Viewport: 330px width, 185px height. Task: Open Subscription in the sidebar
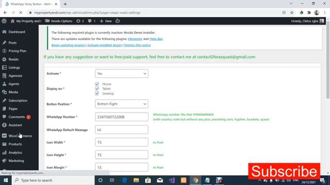tap(18, 101)
